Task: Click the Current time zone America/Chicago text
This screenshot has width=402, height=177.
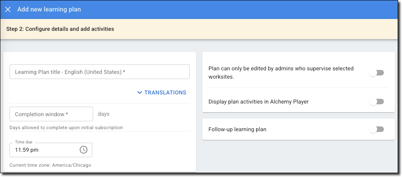Action: tap(50, 165)
